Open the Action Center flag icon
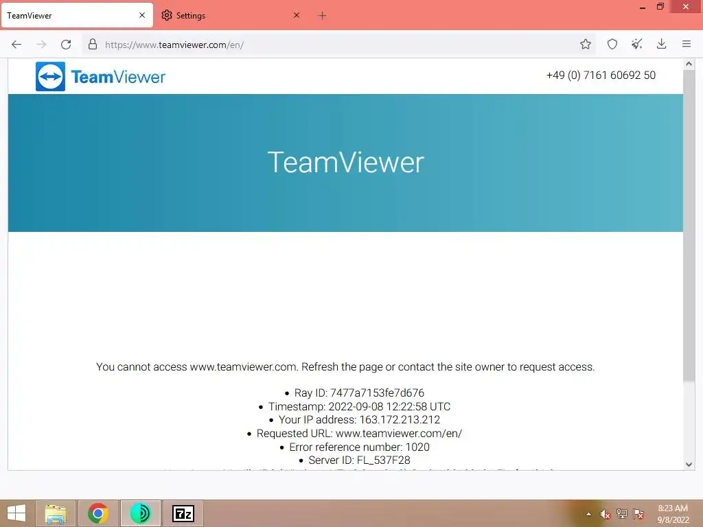703x527 pixels. [x=638, y=514]
